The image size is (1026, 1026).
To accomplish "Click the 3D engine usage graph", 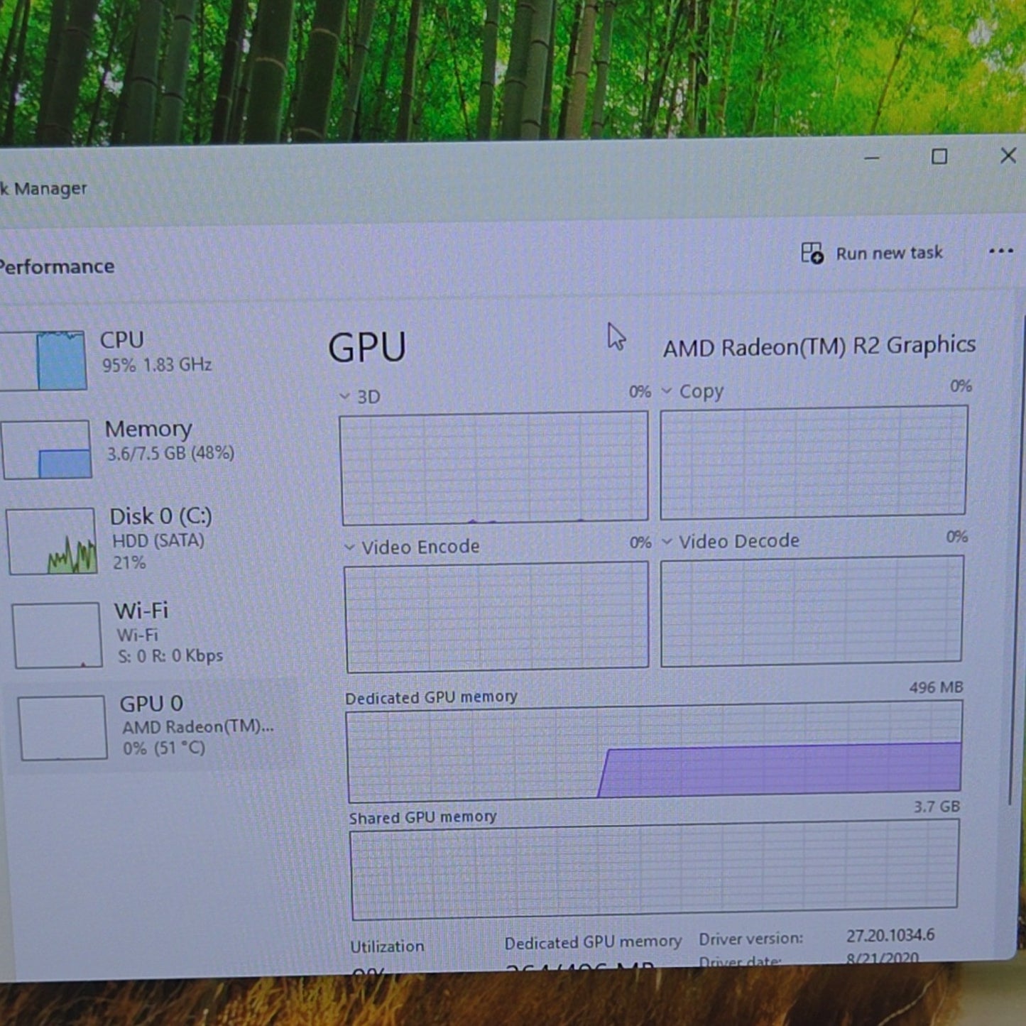I will [494, 468].
